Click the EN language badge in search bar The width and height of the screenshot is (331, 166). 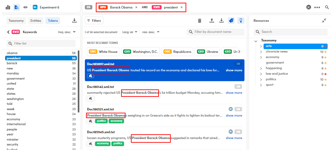[x=89, y=7]
